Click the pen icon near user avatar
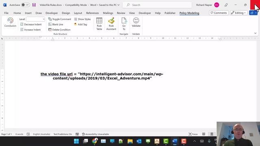The width and height of the screenshot is (260, 146). point(226,5)
